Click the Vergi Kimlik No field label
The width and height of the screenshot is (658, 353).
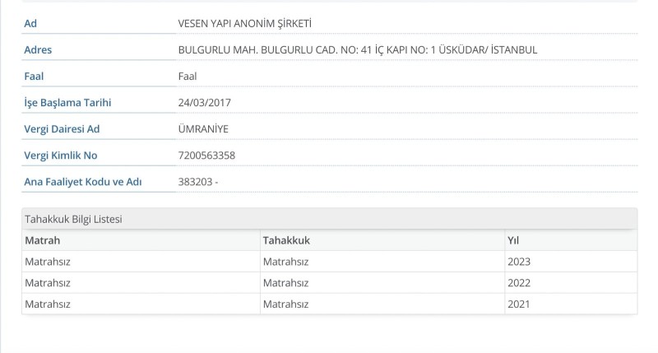62,156
